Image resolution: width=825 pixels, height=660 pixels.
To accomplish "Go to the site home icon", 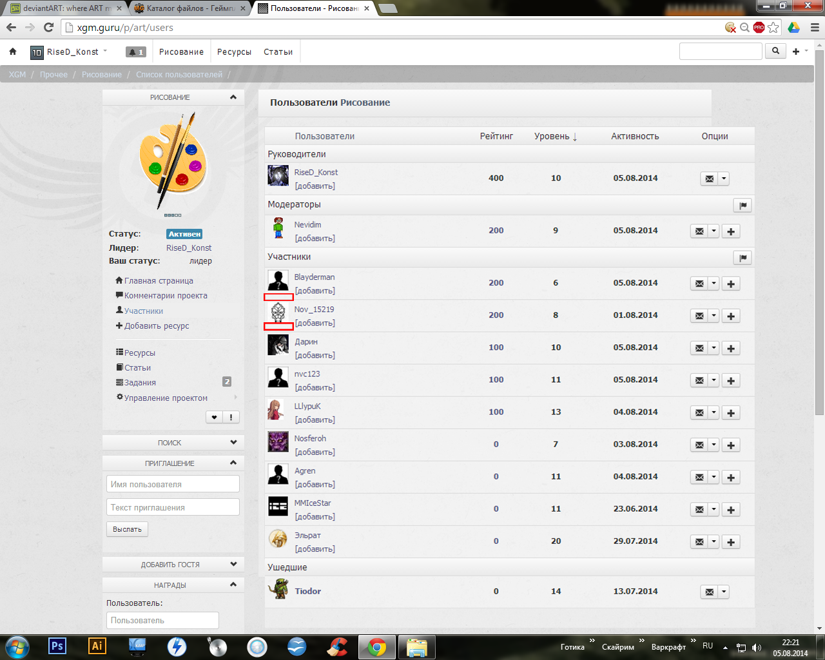I will (x=13, y=52).
